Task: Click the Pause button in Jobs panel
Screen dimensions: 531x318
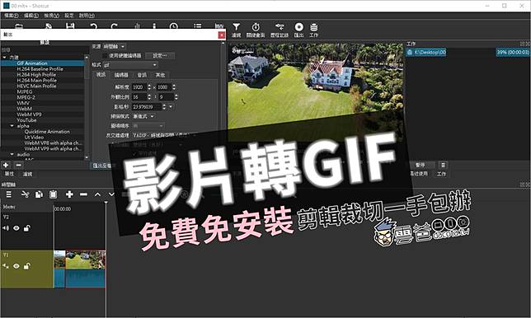Action: 421,165
